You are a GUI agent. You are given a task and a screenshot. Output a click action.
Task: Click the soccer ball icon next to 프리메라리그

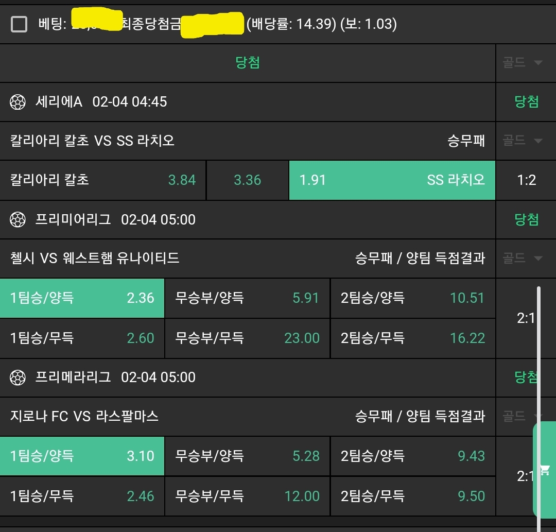(x=18, y=377)
